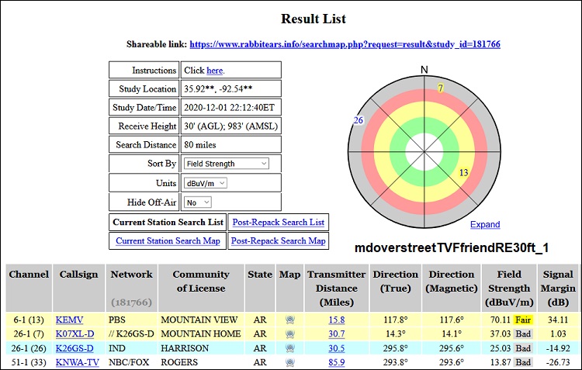Click channel 13 marker on radar chart
The width and height of the screenshot is (582, 370).
pos(464,172)
